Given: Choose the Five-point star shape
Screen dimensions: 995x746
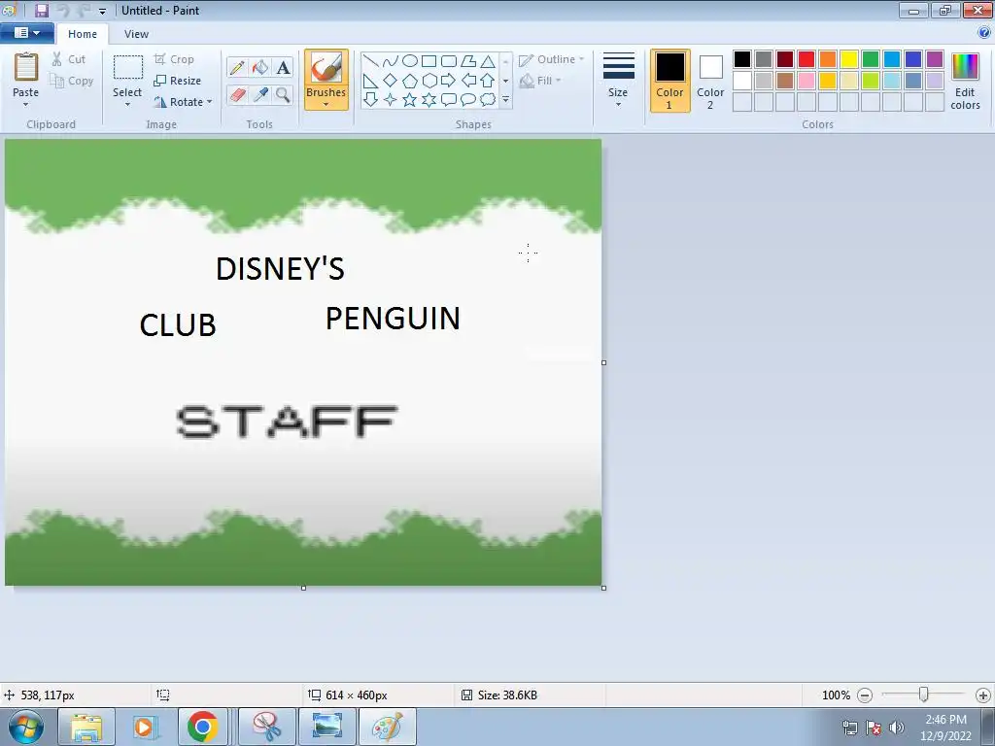Looking at the screenshot, I should click(410, 100).
